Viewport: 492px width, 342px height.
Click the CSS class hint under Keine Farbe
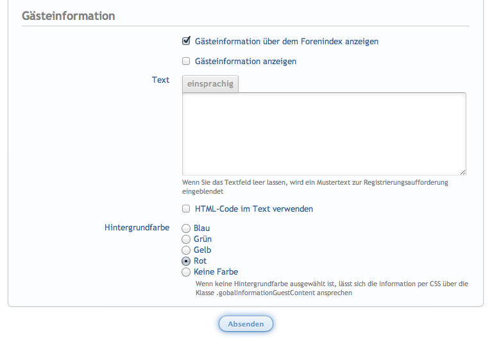tap(330, 287)
